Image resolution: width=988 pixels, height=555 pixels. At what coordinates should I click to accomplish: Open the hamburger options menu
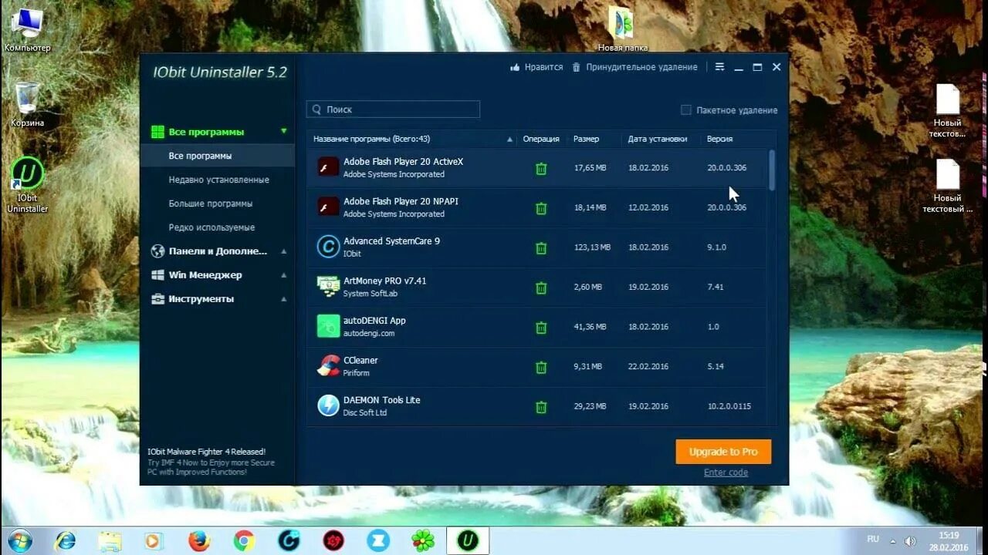coord(719,67)
